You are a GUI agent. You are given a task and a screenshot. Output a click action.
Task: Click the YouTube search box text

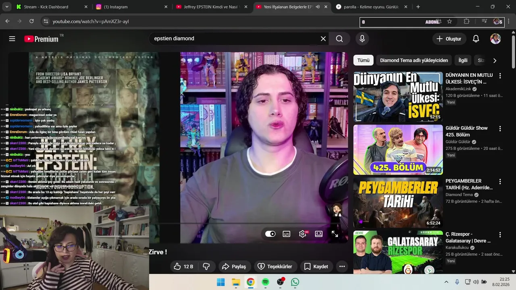pos(174,39)
